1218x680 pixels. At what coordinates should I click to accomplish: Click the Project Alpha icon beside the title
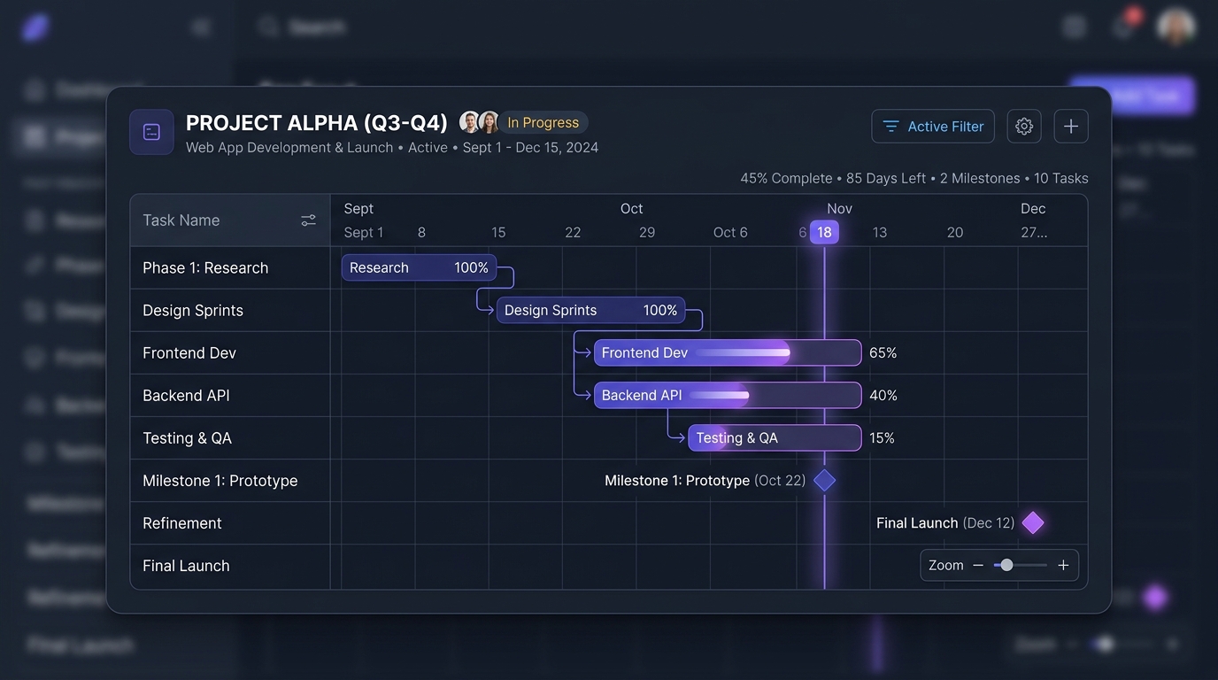pos(151,132)
